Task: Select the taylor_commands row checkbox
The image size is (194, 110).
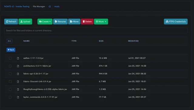Action: click(x=10, y=97)
